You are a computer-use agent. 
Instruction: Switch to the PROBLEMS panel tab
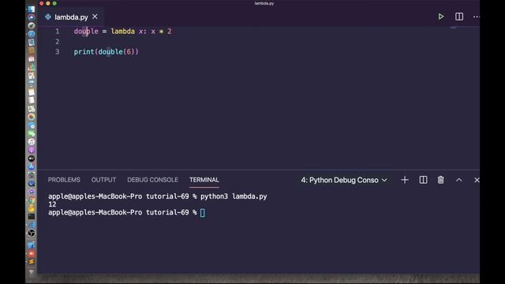[x=64, y=180]
